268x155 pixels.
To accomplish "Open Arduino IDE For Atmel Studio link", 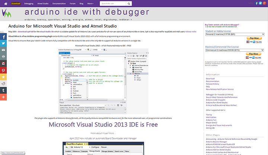I will tap(218, 150).
